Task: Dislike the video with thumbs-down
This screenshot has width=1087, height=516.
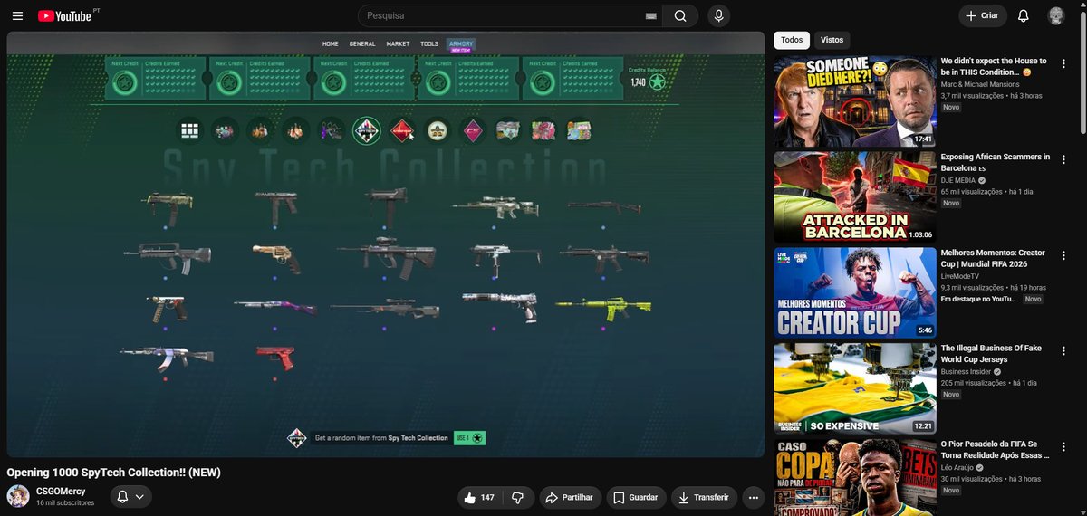Action: coord(517,497)
